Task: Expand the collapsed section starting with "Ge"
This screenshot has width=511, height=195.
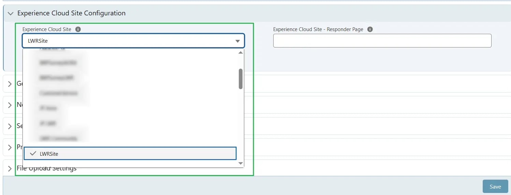Action: point(10,84)
